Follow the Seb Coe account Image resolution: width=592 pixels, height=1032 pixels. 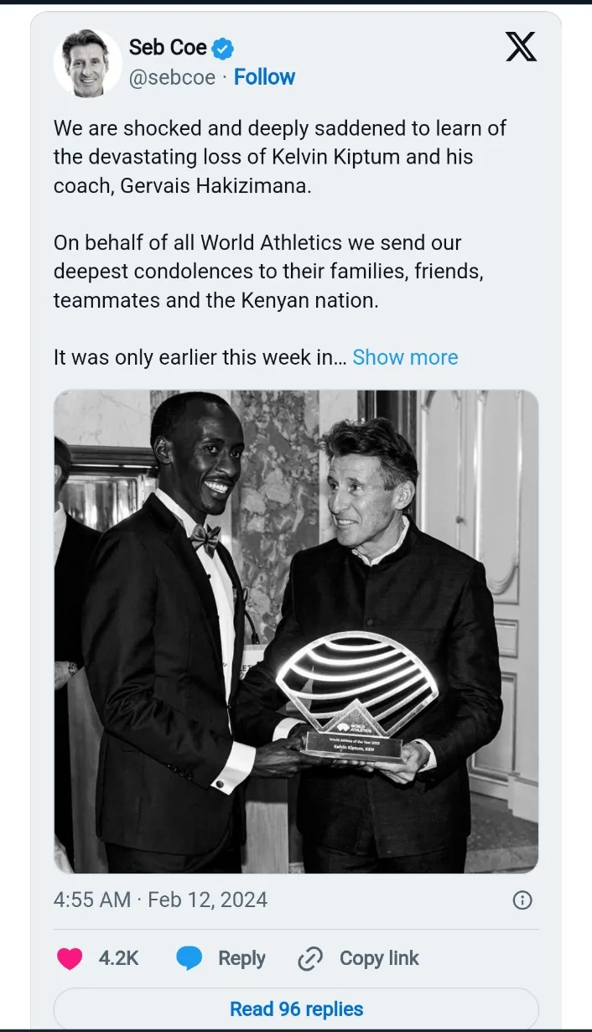click(264, 77)
